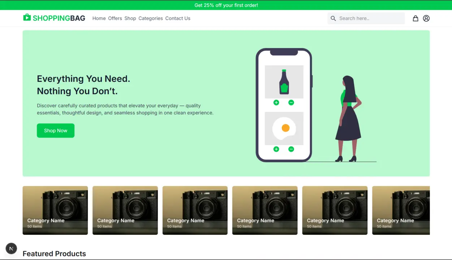Open the first Category Name card
Viewport: 452px width, 260px height.
pos(55,210)
